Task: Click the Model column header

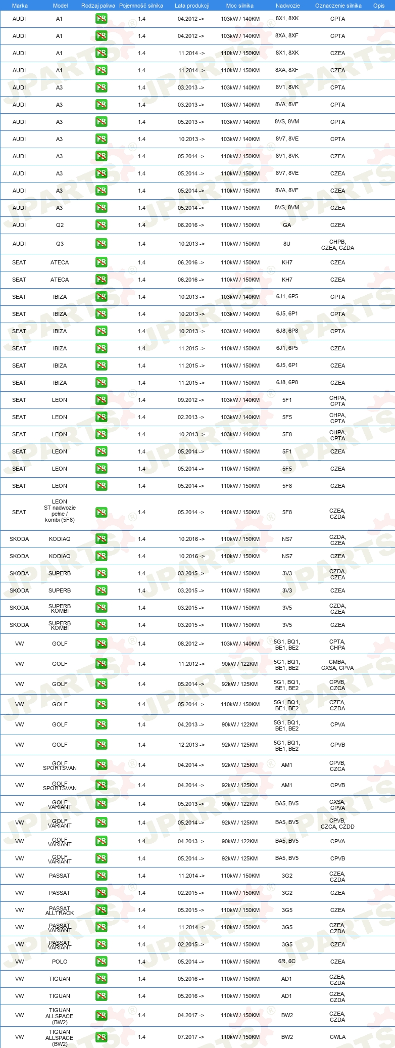Action: click(x=60, y=6)
